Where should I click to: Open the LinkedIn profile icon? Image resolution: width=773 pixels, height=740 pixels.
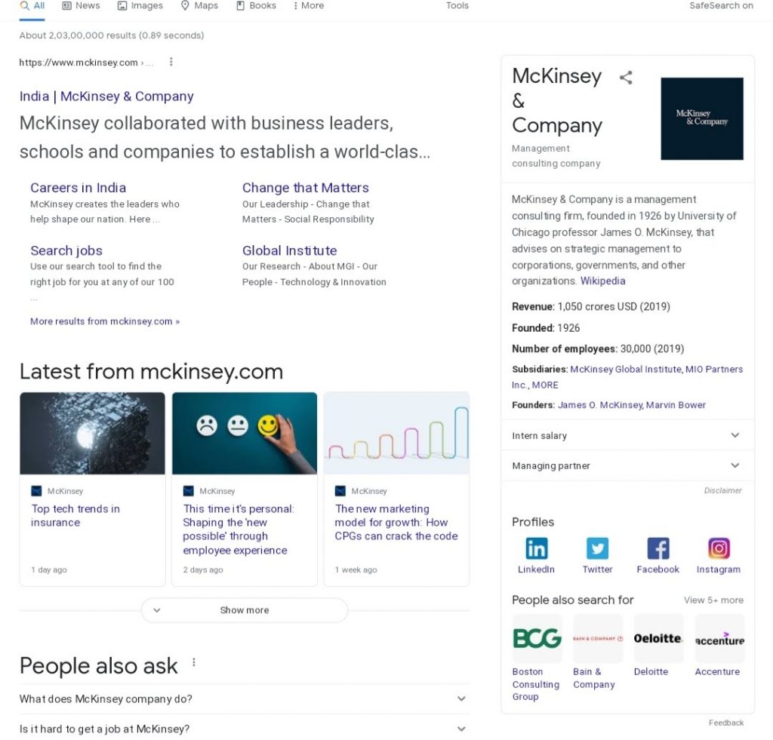tap(537, 548)
